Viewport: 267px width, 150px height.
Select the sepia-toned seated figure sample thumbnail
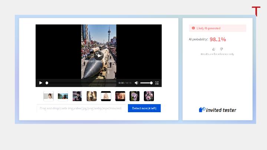click(x=92, y=96)
